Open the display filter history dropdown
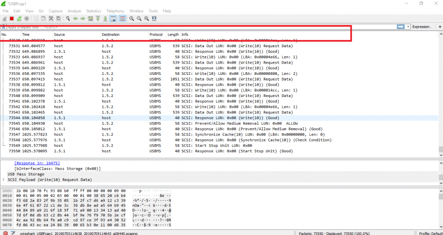This screenshot has width=443, height=235. coord(408,27)
